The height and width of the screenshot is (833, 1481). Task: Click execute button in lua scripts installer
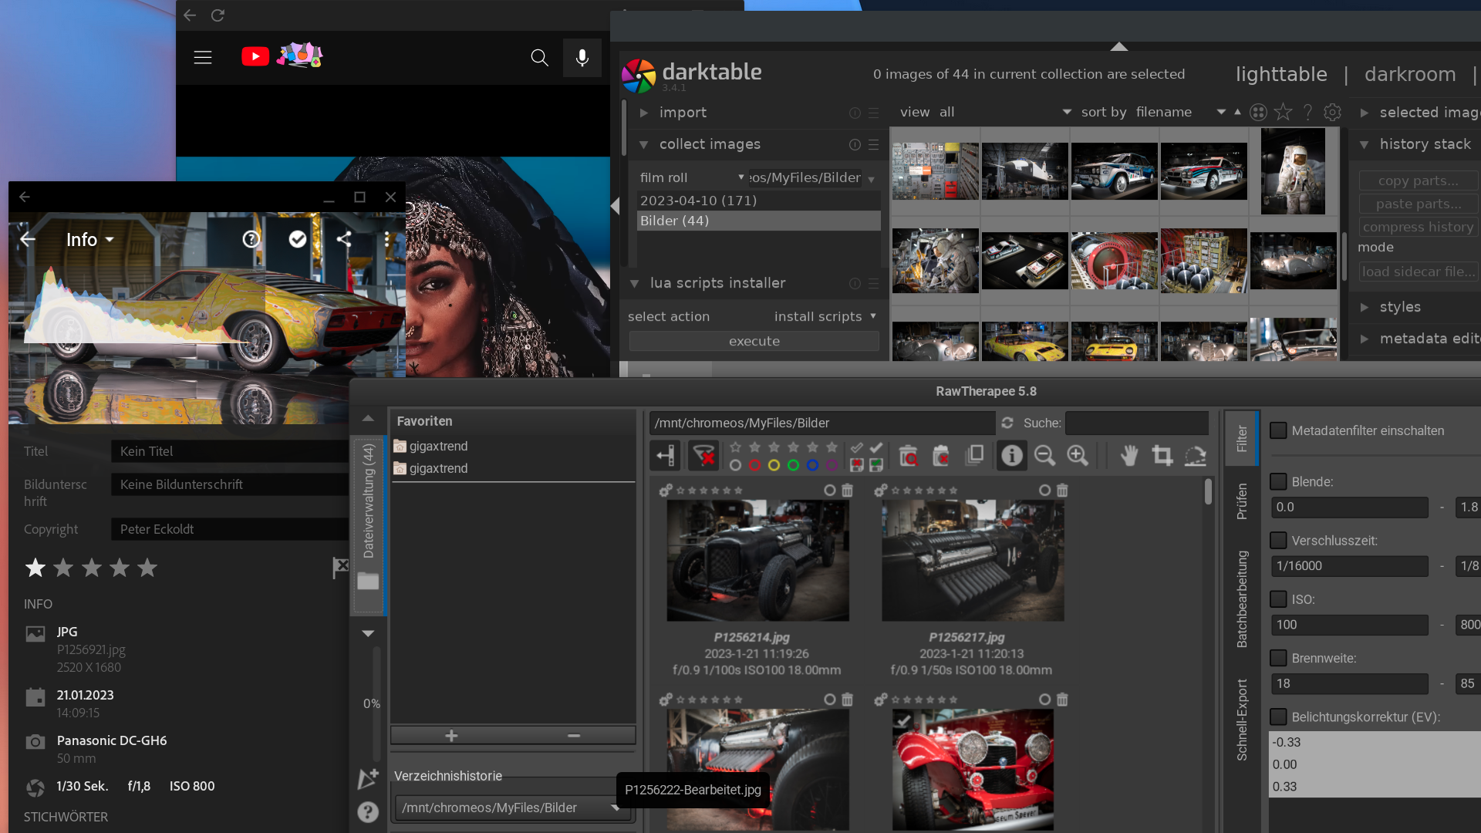pyautogui.click(x=753, y=341)
